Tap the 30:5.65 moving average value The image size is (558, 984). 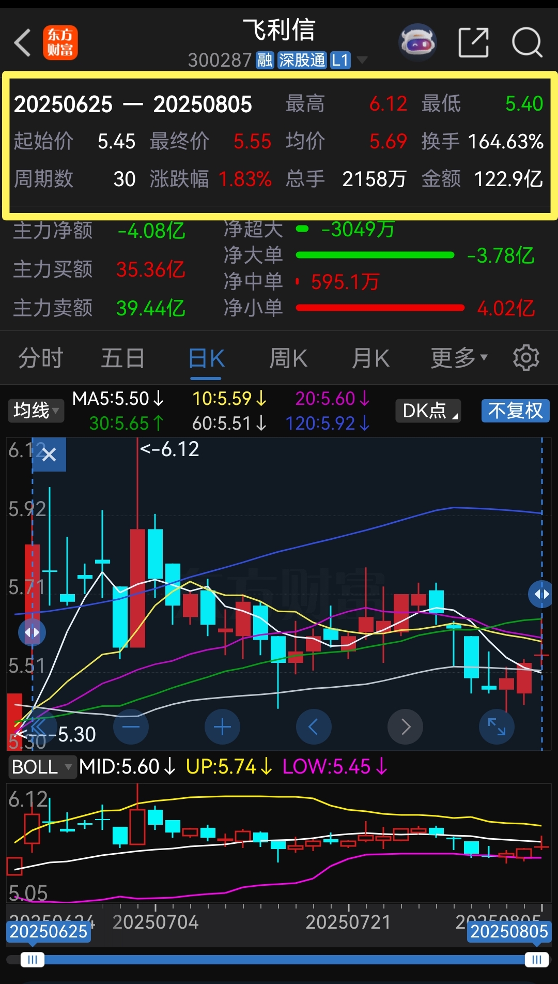click(x=127, y=423)
